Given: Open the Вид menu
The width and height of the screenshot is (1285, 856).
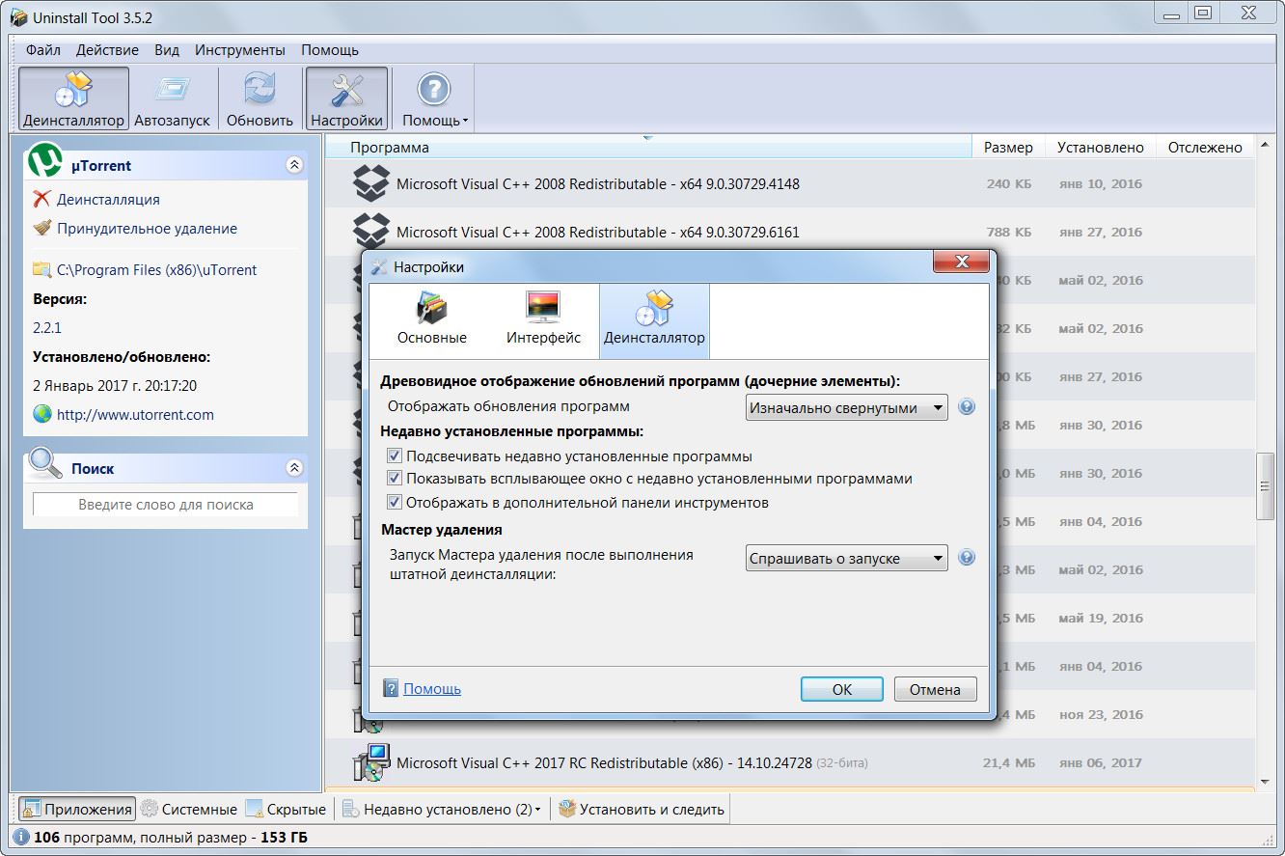Looking at the screenshot, I should [x=167, y=49].
